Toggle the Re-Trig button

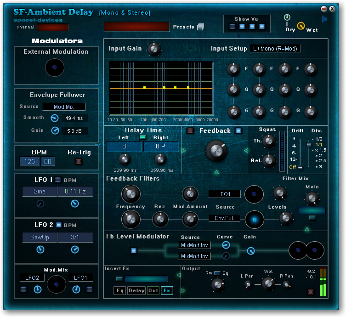coord(78,161)
